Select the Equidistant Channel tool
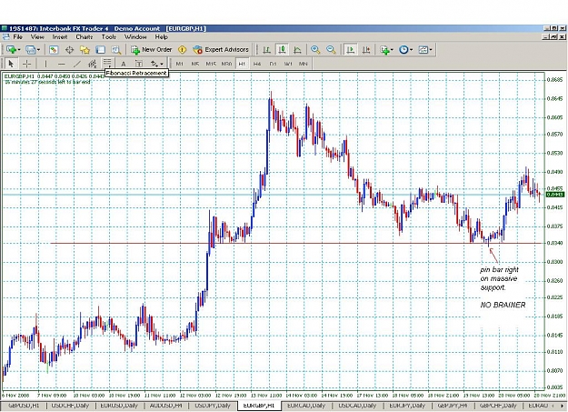 (93, 64)
